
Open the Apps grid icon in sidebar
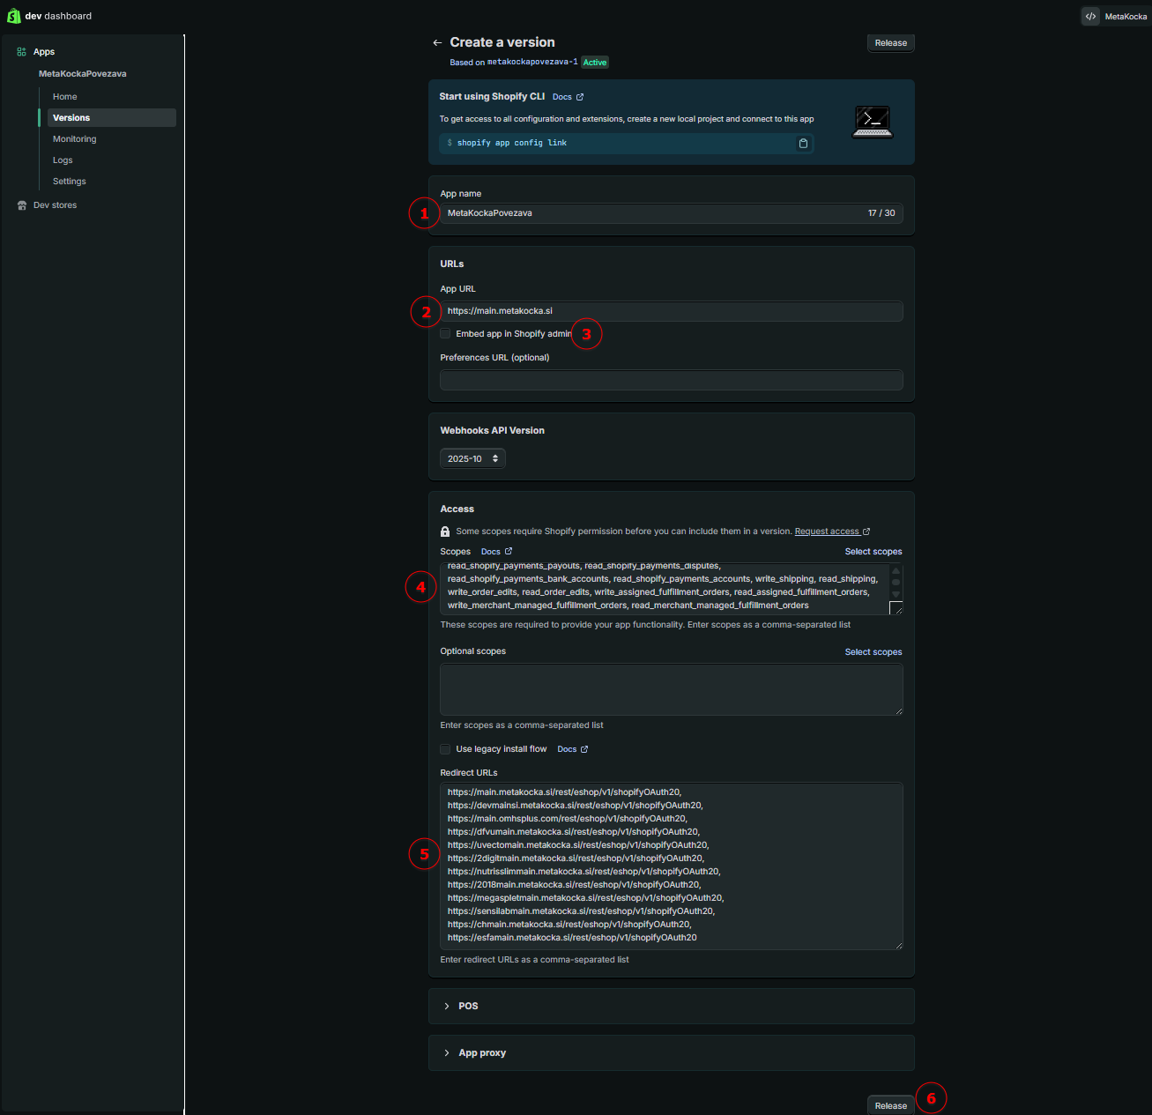point(22,52)
